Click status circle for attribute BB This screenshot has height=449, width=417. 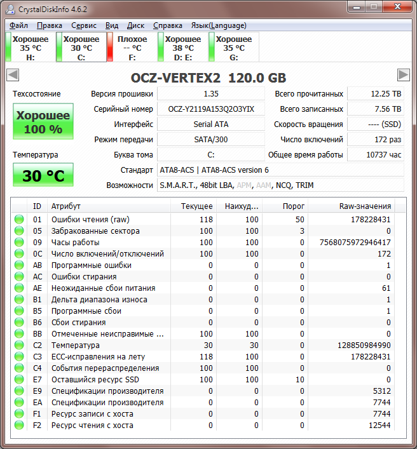pyautogui.click(x=19, y=334)
